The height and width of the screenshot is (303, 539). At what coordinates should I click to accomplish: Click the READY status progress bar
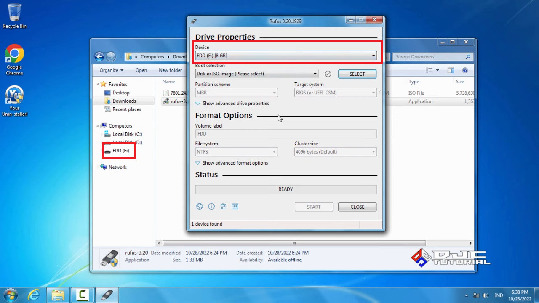286,189
